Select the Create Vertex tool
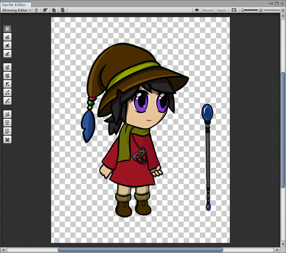Screen dimensions: 286x253 (x=7, y=84)
